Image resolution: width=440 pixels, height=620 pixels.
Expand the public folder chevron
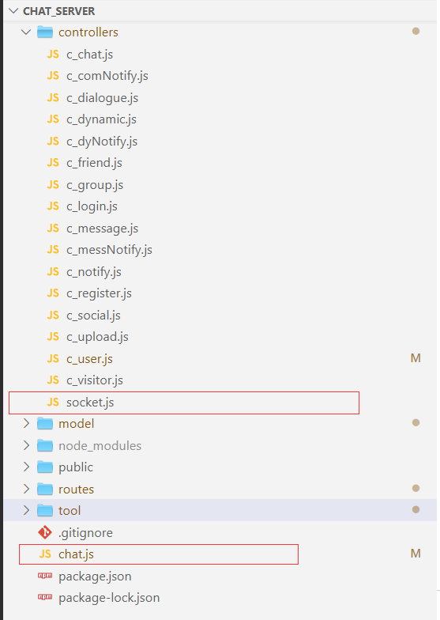(x=26, y=467)
